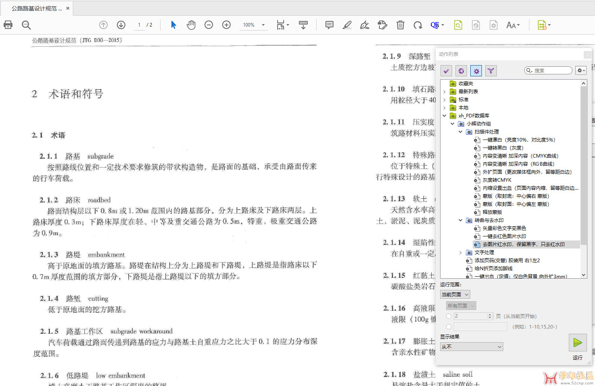Image resolution: width=595 pixels, height=386 pixels.
Task: Expand the 最新列表 folder
Action: (445, 92)
